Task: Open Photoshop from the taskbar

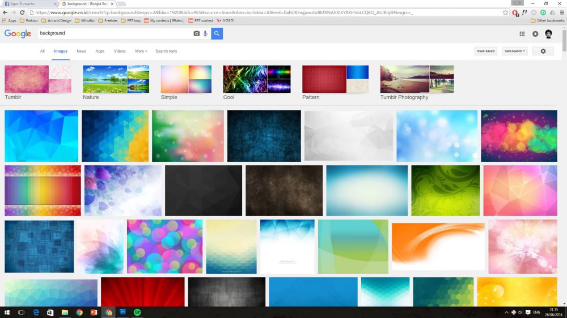Action: coord(122,312)
